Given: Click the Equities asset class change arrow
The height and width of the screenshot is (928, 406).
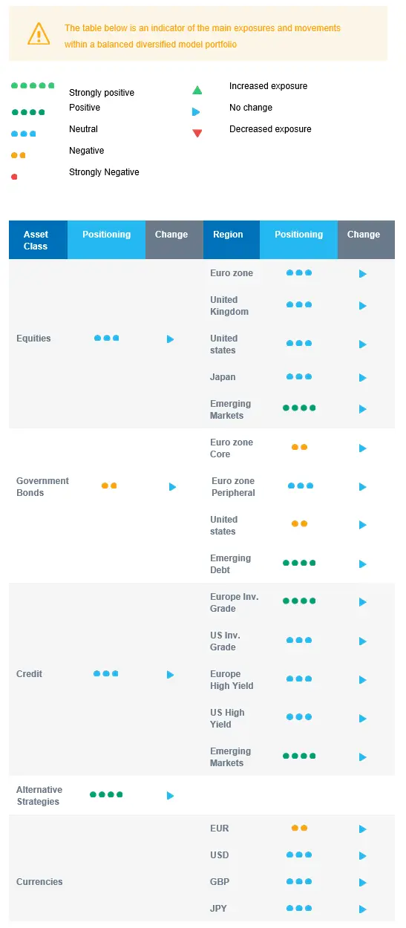Looking at the screenshot, I should tap(170, 339).
